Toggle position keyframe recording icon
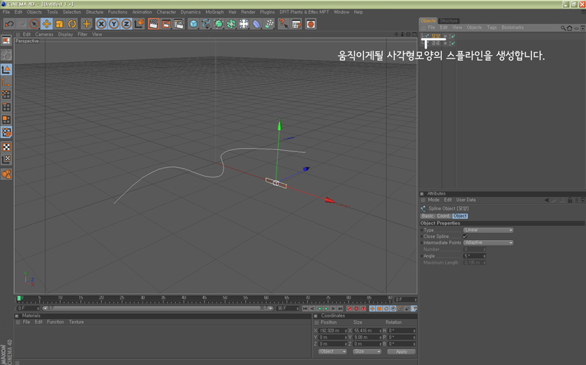The height and width of the screenshot is (365, 586). [372, 308]
